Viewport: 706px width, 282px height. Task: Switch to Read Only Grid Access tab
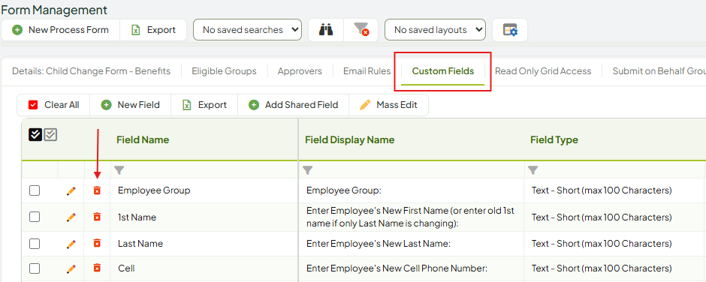pyautogui.click(x=543, y=71)
